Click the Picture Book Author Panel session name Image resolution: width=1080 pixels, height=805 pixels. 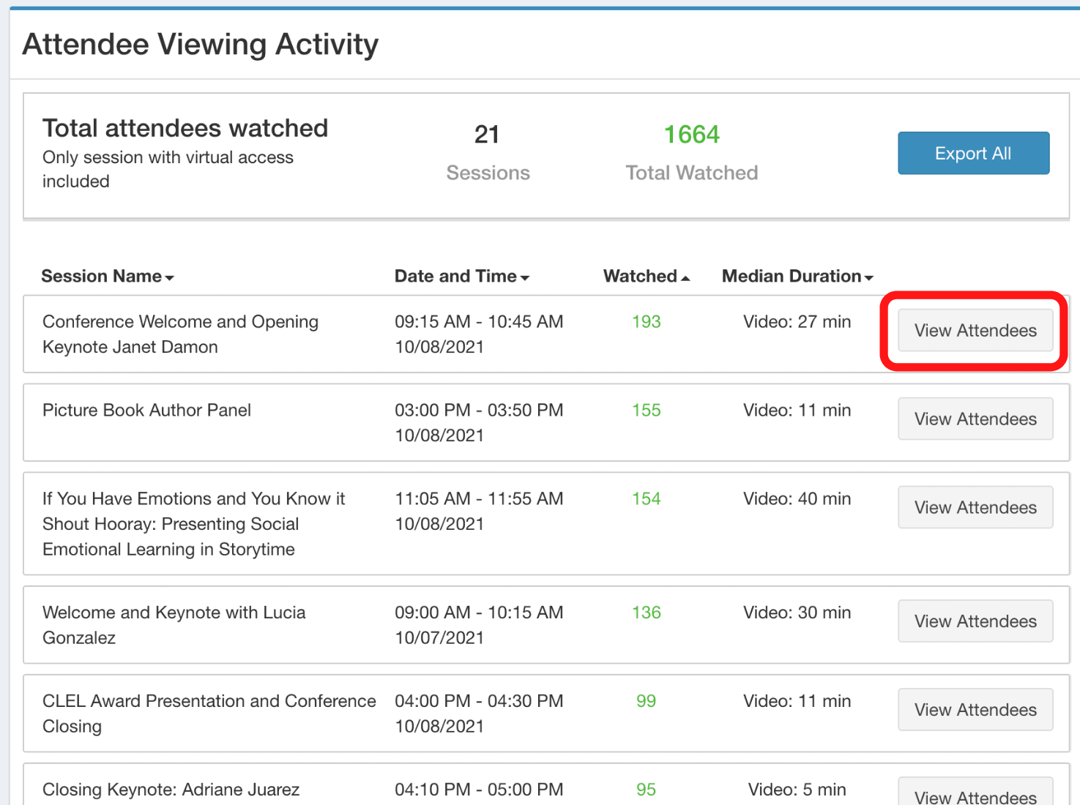146,411
